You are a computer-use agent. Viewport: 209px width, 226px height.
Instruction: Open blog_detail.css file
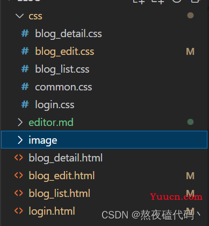tap(68, 34)
